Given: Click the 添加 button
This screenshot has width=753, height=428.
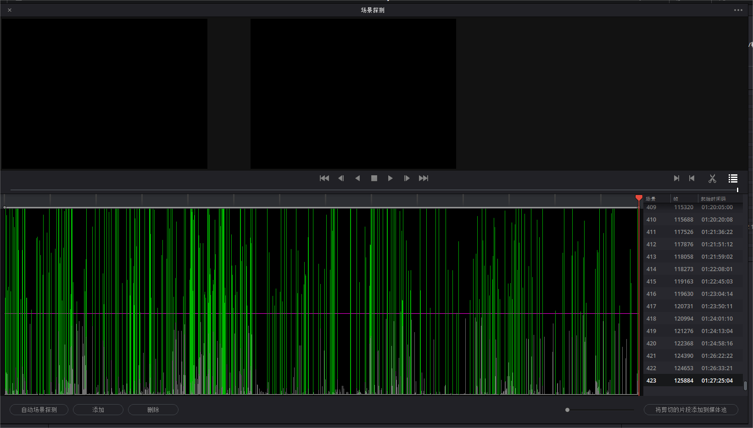Looking at the screenshot, I should [x=98, y=410].
